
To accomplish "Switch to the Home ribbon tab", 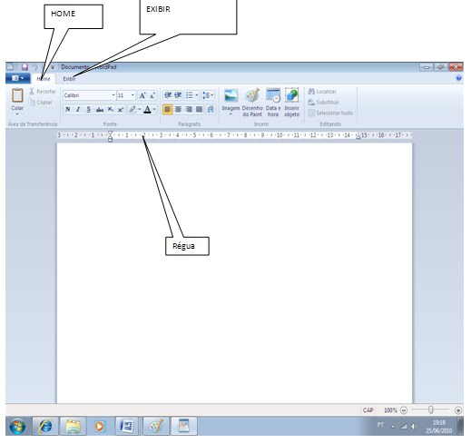I will (44, 79).
